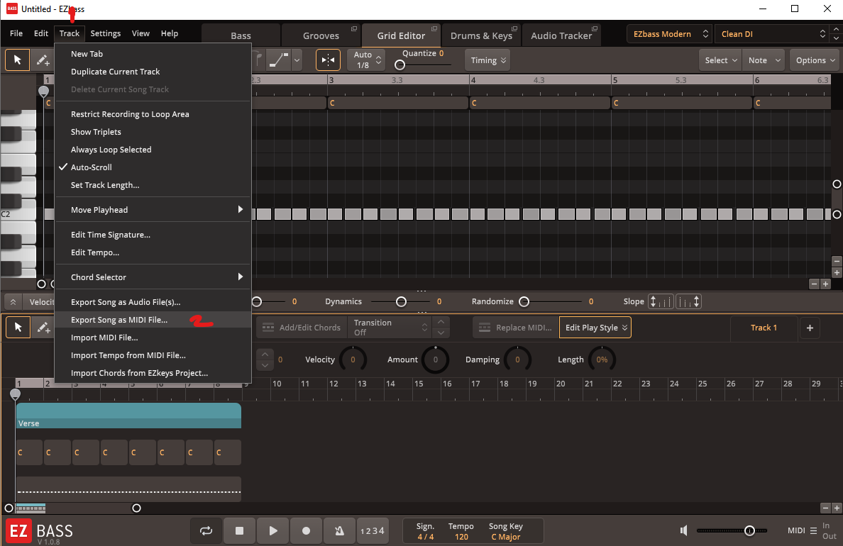Image resolution: width=843 pixels, height=546 pixels.
Task: Select the arrow tool in song track toolbar
Action: click(18, 328)
